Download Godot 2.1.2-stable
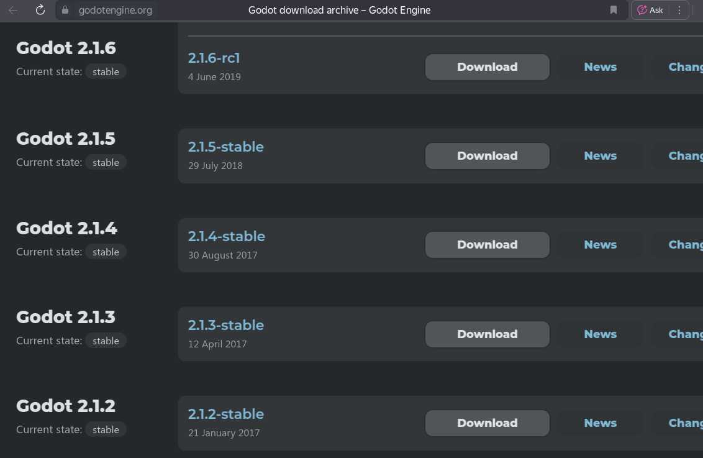 [x=487, y=423]
